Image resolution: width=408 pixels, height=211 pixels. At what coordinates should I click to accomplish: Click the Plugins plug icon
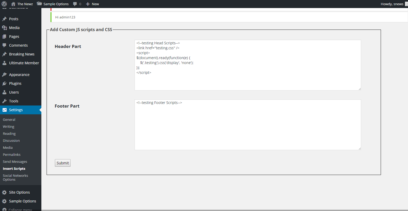tap(4, 83)
